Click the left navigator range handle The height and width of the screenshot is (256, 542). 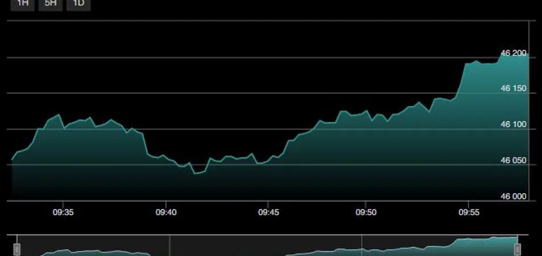tap(17, 249)
